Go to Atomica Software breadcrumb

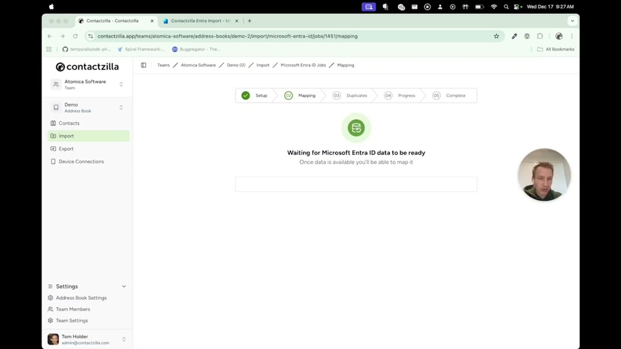click(198, 65)
